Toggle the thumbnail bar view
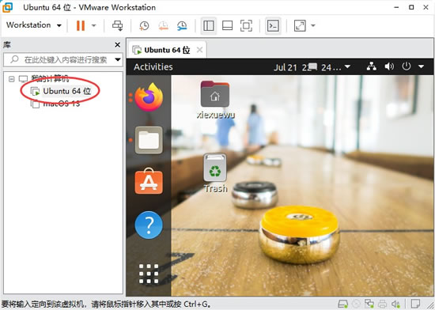This screenshot has height=310, width=435. (227, 25)
